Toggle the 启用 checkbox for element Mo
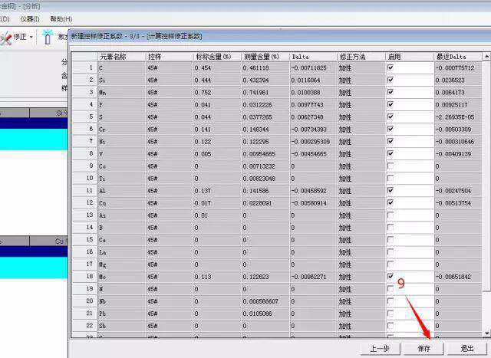Viewport: 491px width, 358px height. [390, 276]
